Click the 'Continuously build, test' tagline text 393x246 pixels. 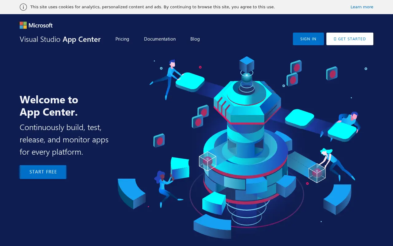pos(64,140)
